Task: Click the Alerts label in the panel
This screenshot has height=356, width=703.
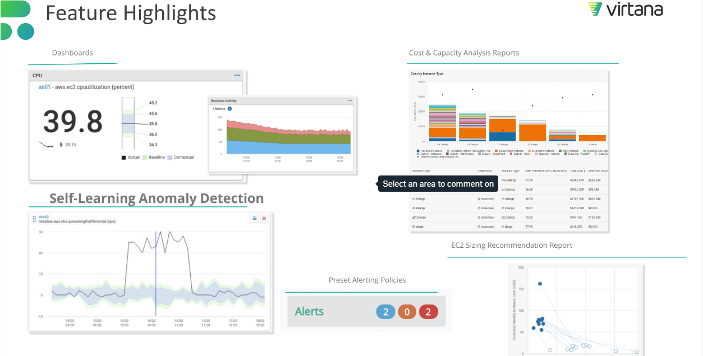Action: click(309, 312)
